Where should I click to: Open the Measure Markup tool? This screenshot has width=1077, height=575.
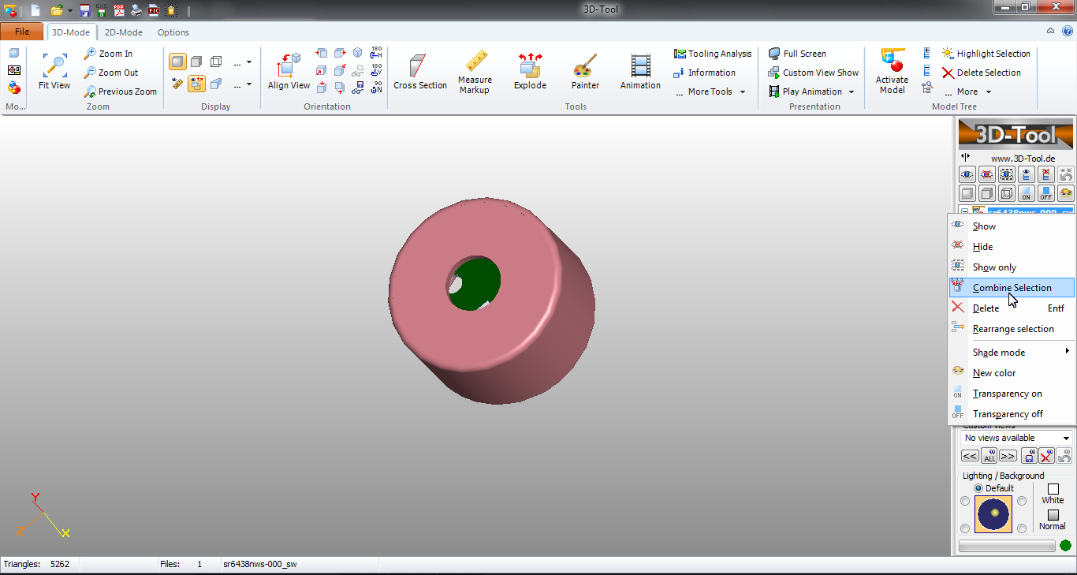coord(475,71)
